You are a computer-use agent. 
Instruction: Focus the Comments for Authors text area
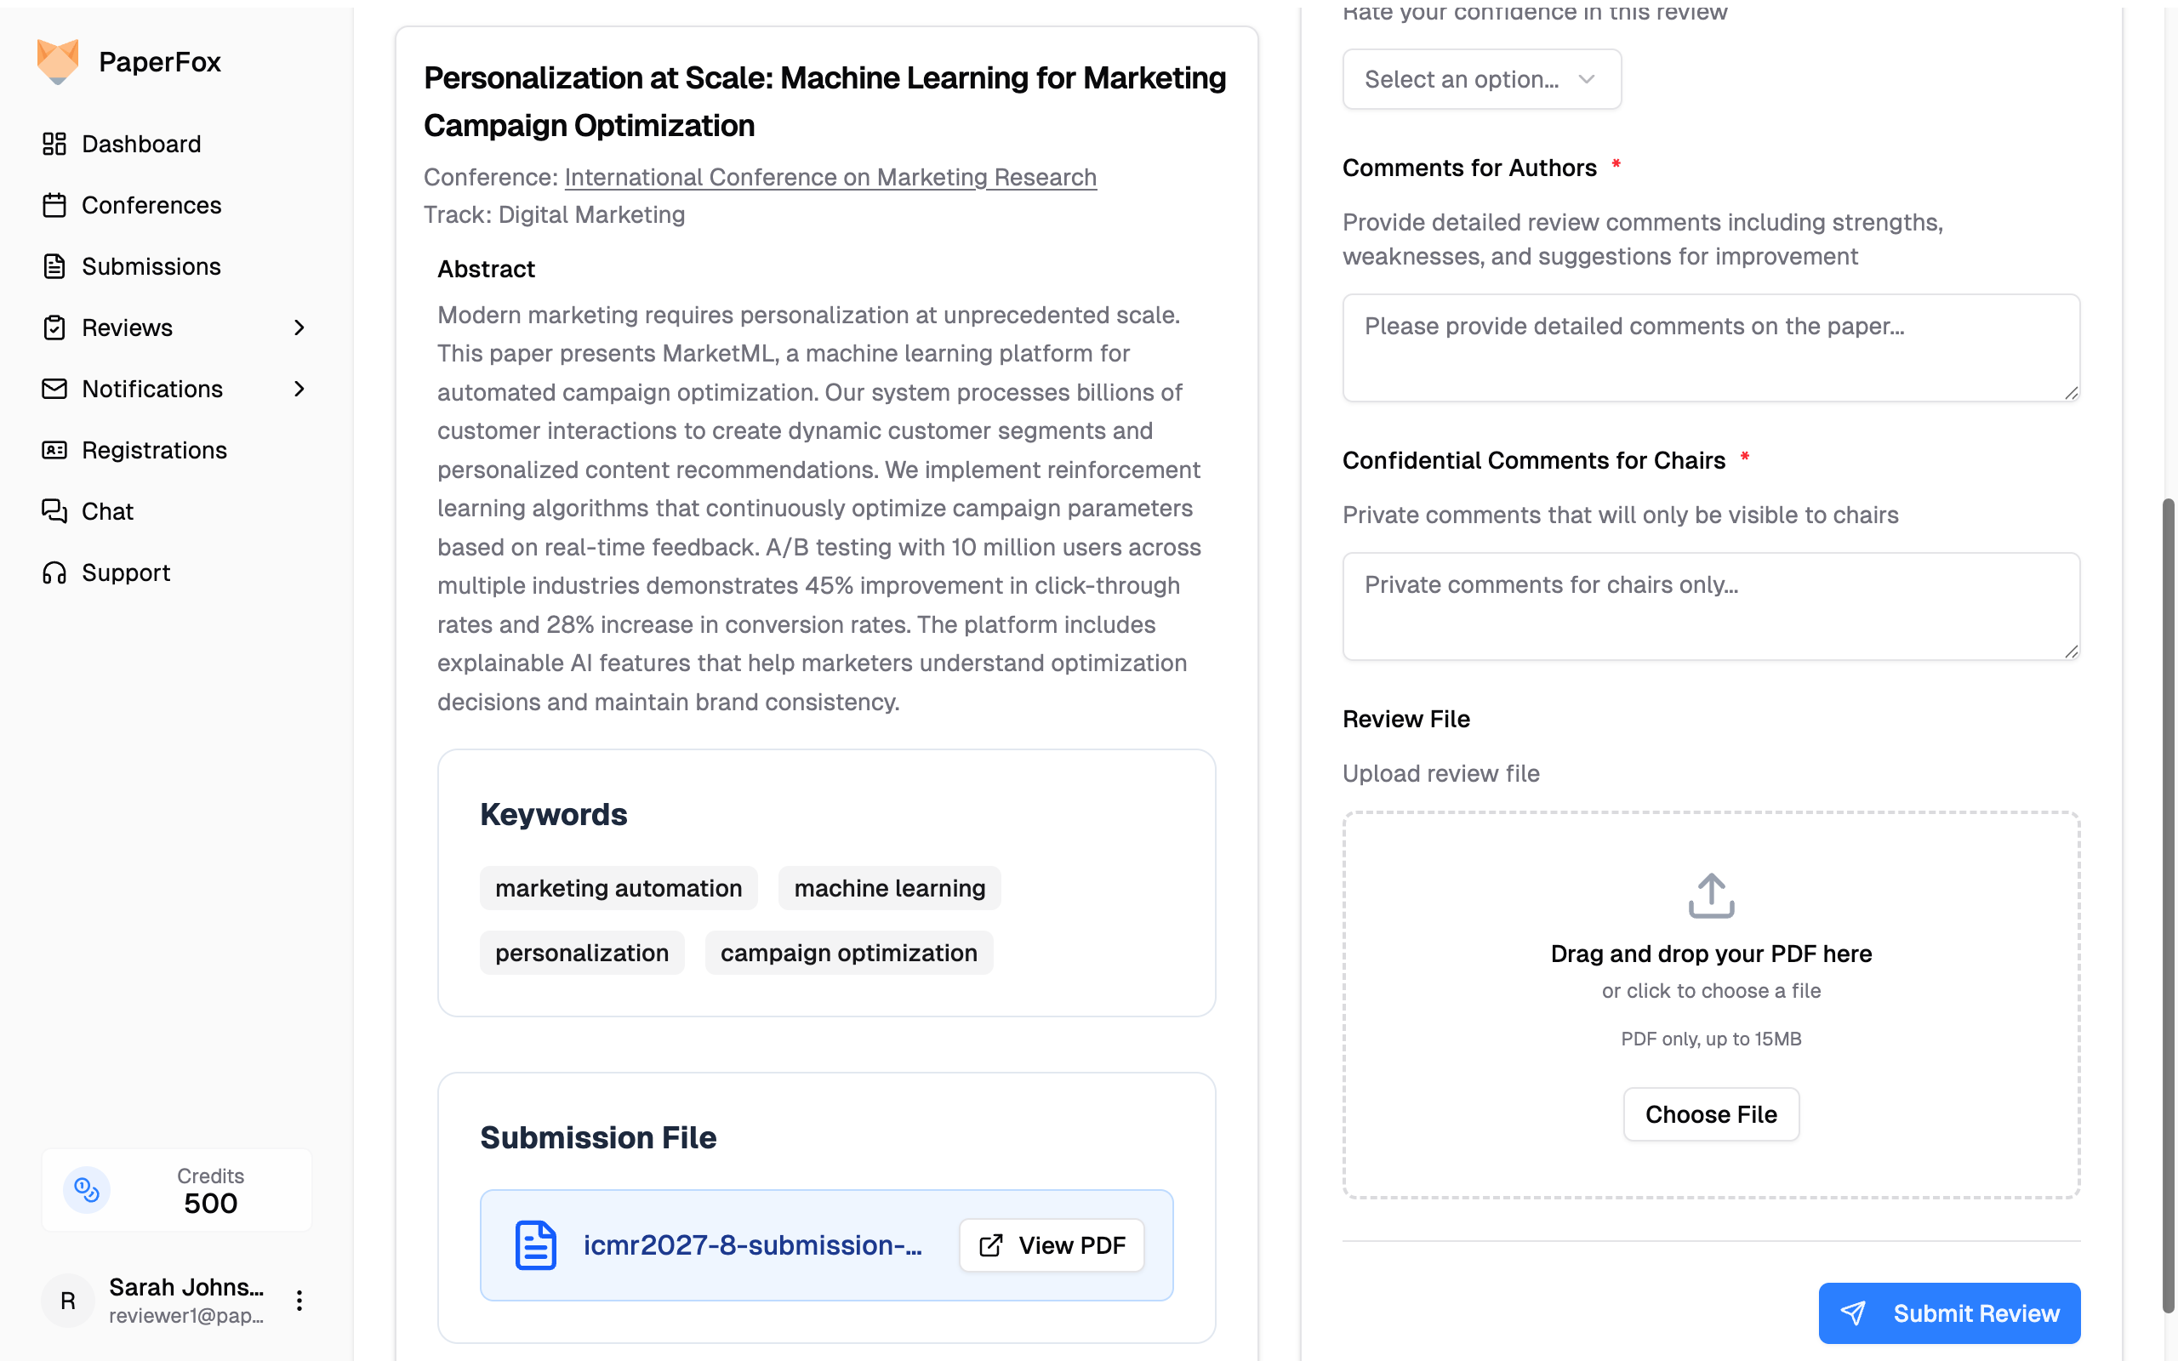pos(1710,347)
